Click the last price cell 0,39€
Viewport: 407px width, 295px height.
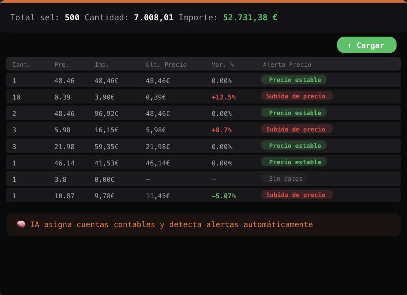pyautogui.click(x=156, y=97)
